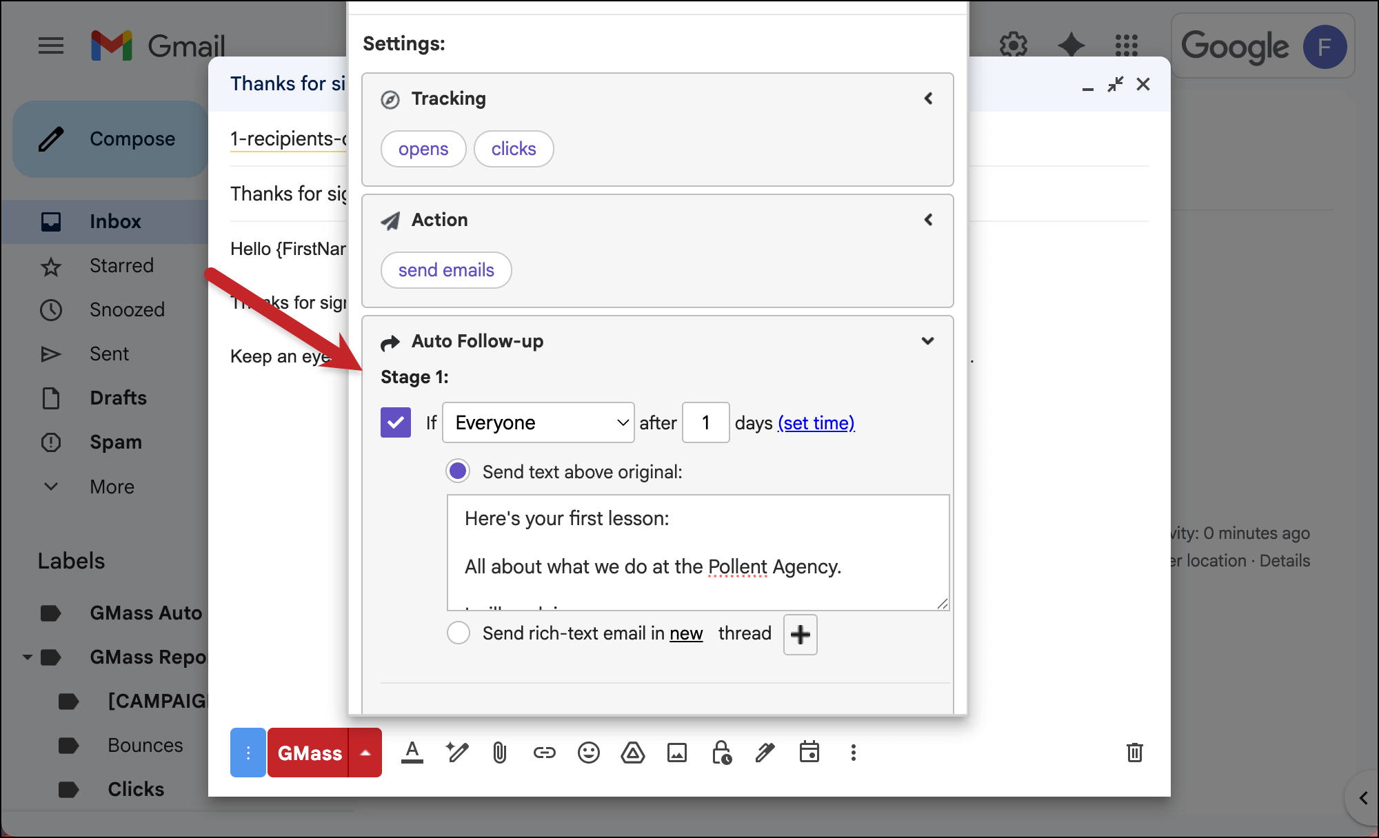The width and height of the screenshot is (1379, 838).
Task: Enable confidential mode
Action: point(721,753)
